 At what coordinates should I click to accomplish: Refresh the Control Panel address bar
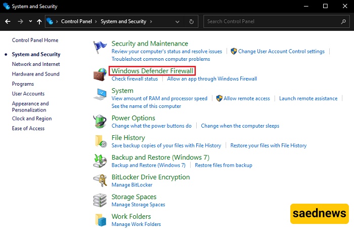pyautogui.click(x=192, y=21)
